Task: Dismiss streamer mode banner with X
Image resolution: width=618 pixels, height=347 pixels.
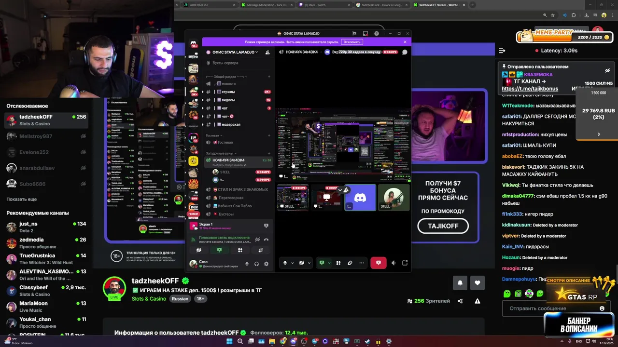Action: [405, 42]
